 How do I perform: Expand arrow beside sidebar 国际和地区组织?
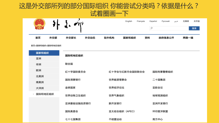[33, 94]
